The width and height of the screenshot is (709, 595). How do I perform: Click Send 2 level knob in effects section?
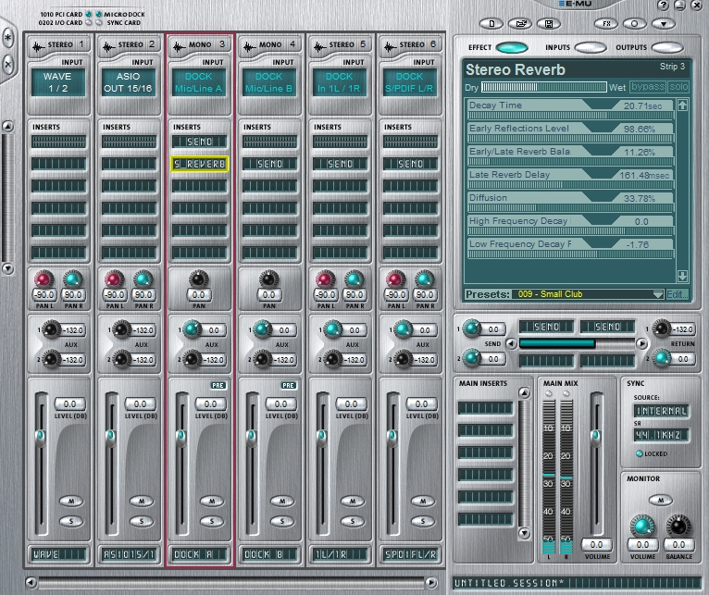point(472,358)
